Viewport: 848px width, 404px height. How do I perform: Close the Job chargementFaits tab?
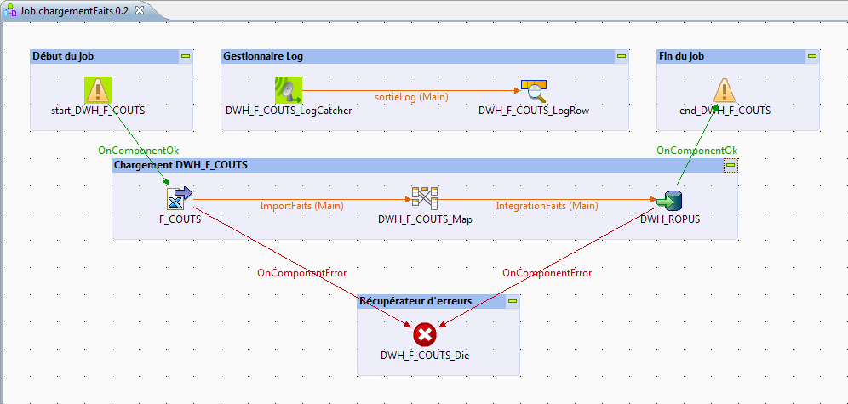[140, 9]
